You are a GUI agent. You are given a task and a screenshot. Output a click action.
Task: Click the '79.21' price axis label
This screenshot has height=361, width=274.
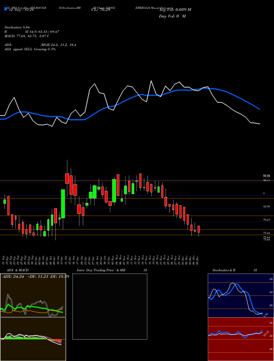coord(266,220)
